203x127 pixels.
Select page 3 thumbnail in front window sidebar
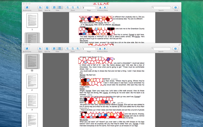click(32, 101)
